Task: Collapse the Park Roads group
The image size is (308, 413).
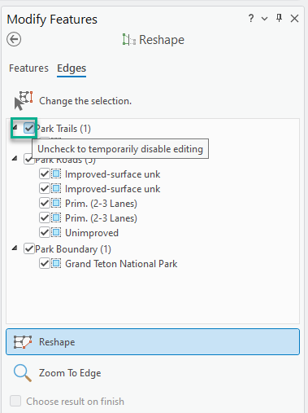Action: [15, 158]
